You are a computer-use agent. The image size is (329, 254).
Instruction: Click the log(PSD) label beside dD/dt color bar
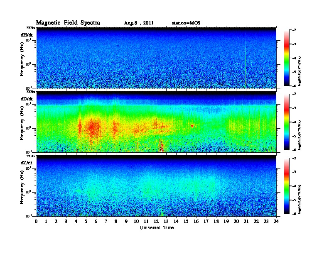[x=300, y=135]
